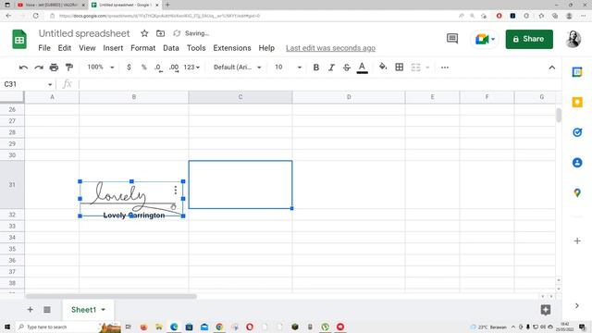Click the Explore button in bottom corner
Screen dimensions: 592x333
point(546,310)
